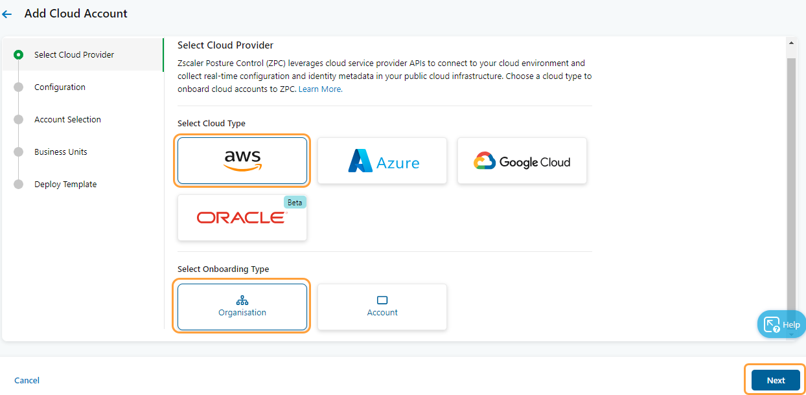Click the Beta badge on Oracle card
Viewport: 806px width, 395px height.
pos(295,202)
